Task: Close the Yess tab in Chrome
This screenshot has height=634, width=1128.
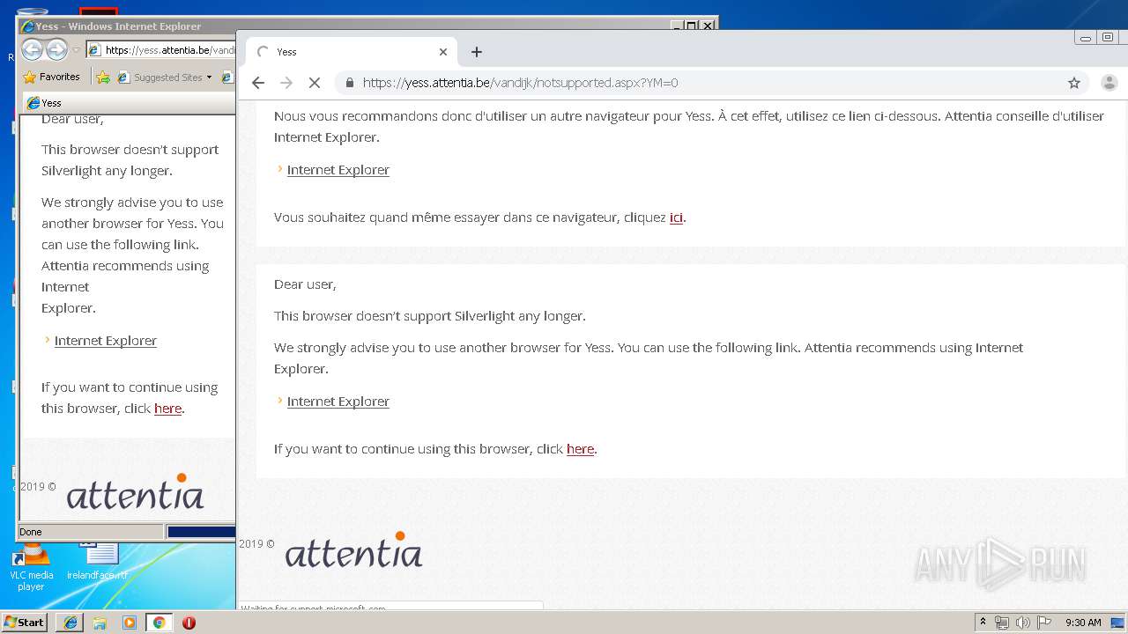Action: pyautogui.click(x=443, y=52)
